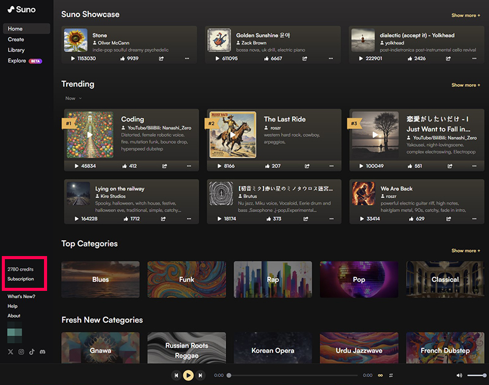Share the Coding trending song

pyautogui.click(x=164, y=166)
